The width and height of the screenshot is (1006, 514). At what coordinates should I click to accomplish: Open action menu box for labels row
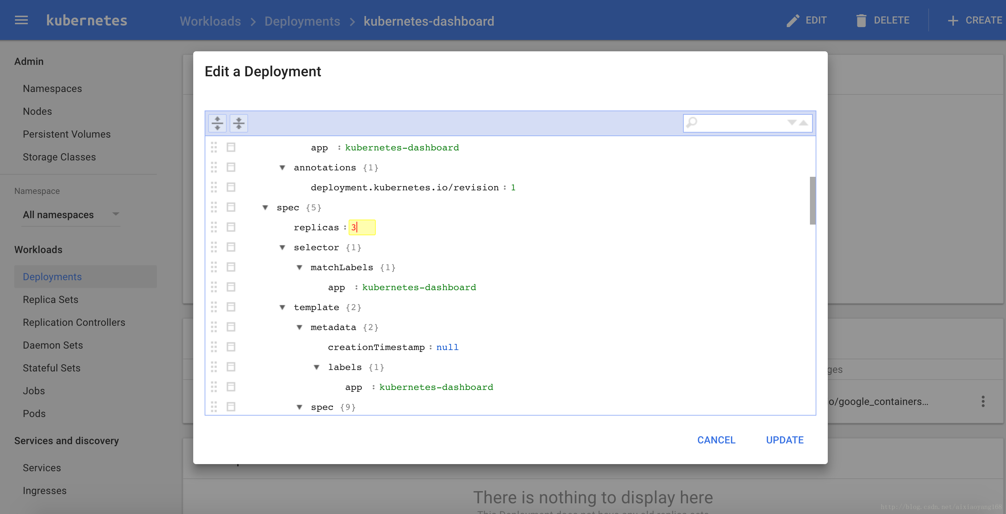pos(231,367)
